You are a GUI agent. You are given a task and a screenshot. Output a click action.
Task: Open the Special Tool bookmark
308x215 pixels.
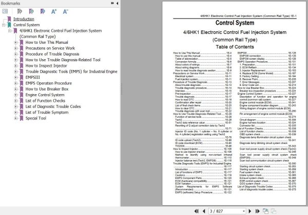[36, 118]
